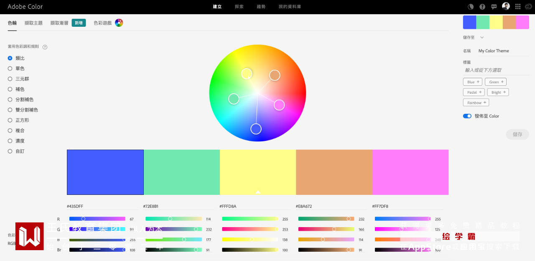Click the R value 67 field
Viewport: 535px width, 261px height.
132,219
